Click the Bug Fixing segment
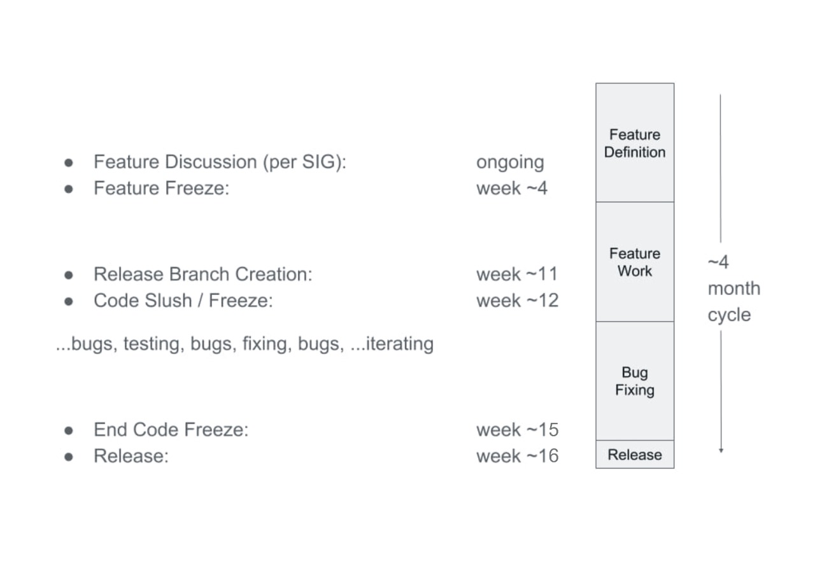 [x=634, y=381]
